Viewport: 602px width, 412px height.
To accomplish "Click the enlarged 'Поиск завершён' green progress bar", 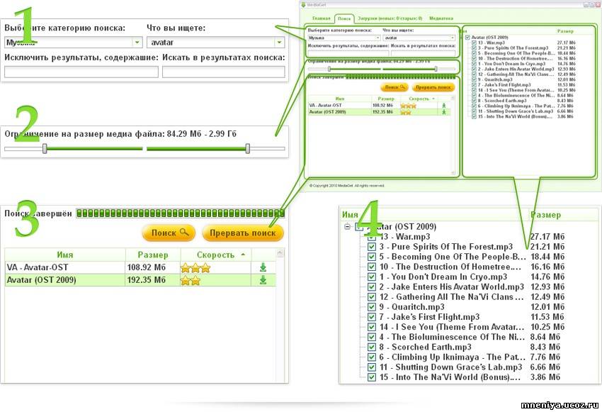I will [181, 213].
